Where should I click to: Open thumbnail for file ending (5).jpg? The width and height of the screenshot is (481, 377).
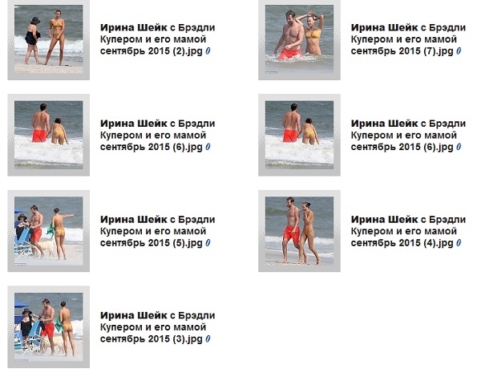point(48,231)
